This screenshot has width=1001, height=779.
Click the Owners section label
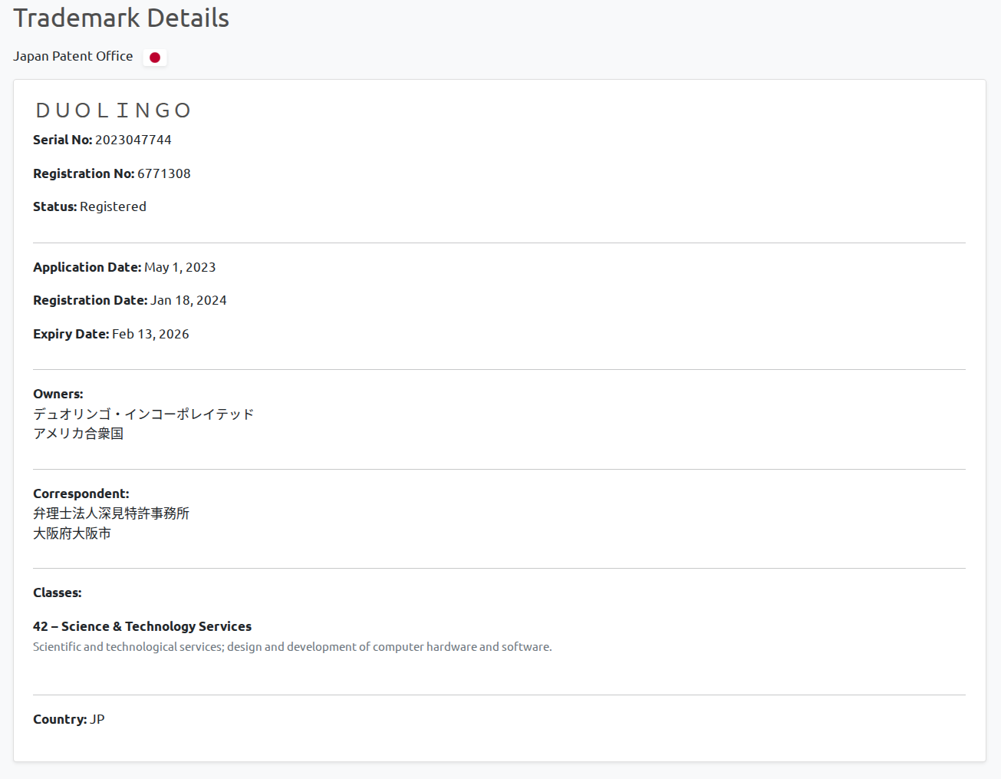click(58, 394)
